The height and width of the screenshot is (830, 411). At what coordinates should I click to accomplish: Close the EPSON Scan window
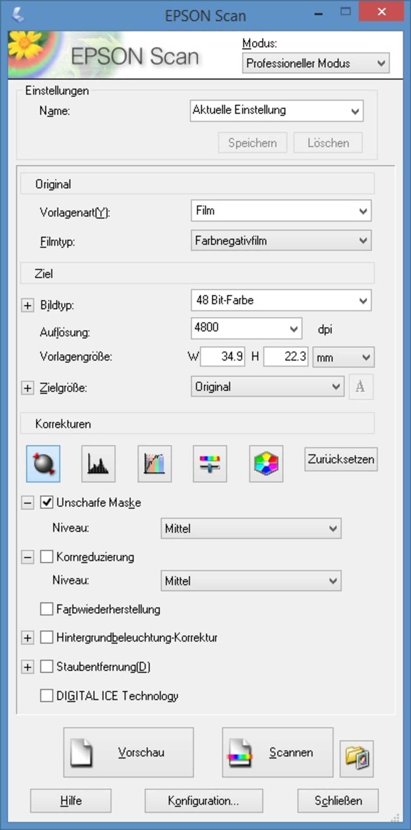point(382,12)
